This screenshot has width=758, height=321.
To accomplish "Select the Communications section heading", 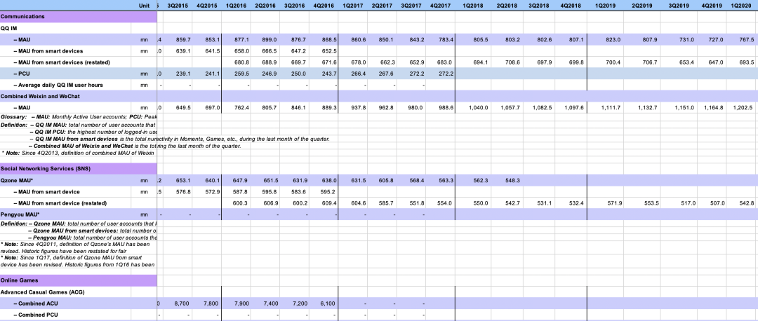I will click(22, 16).
